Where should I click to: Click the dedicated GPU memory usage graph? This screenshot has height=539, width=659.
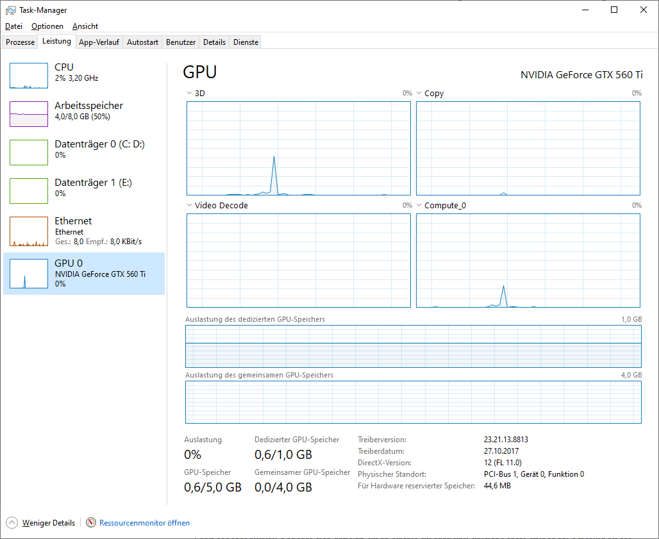pos(413,347)
